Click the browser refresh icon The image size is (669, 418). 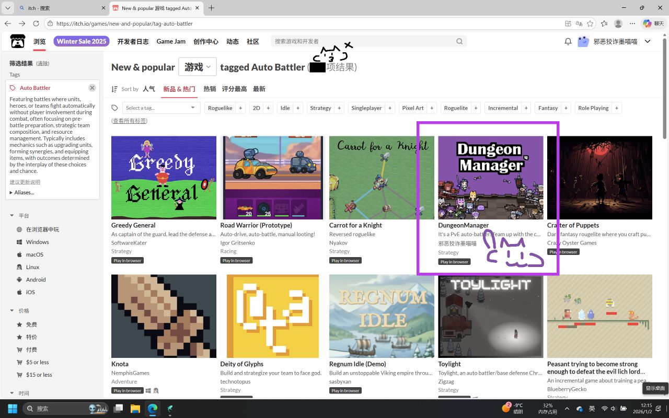click(36, 24)
